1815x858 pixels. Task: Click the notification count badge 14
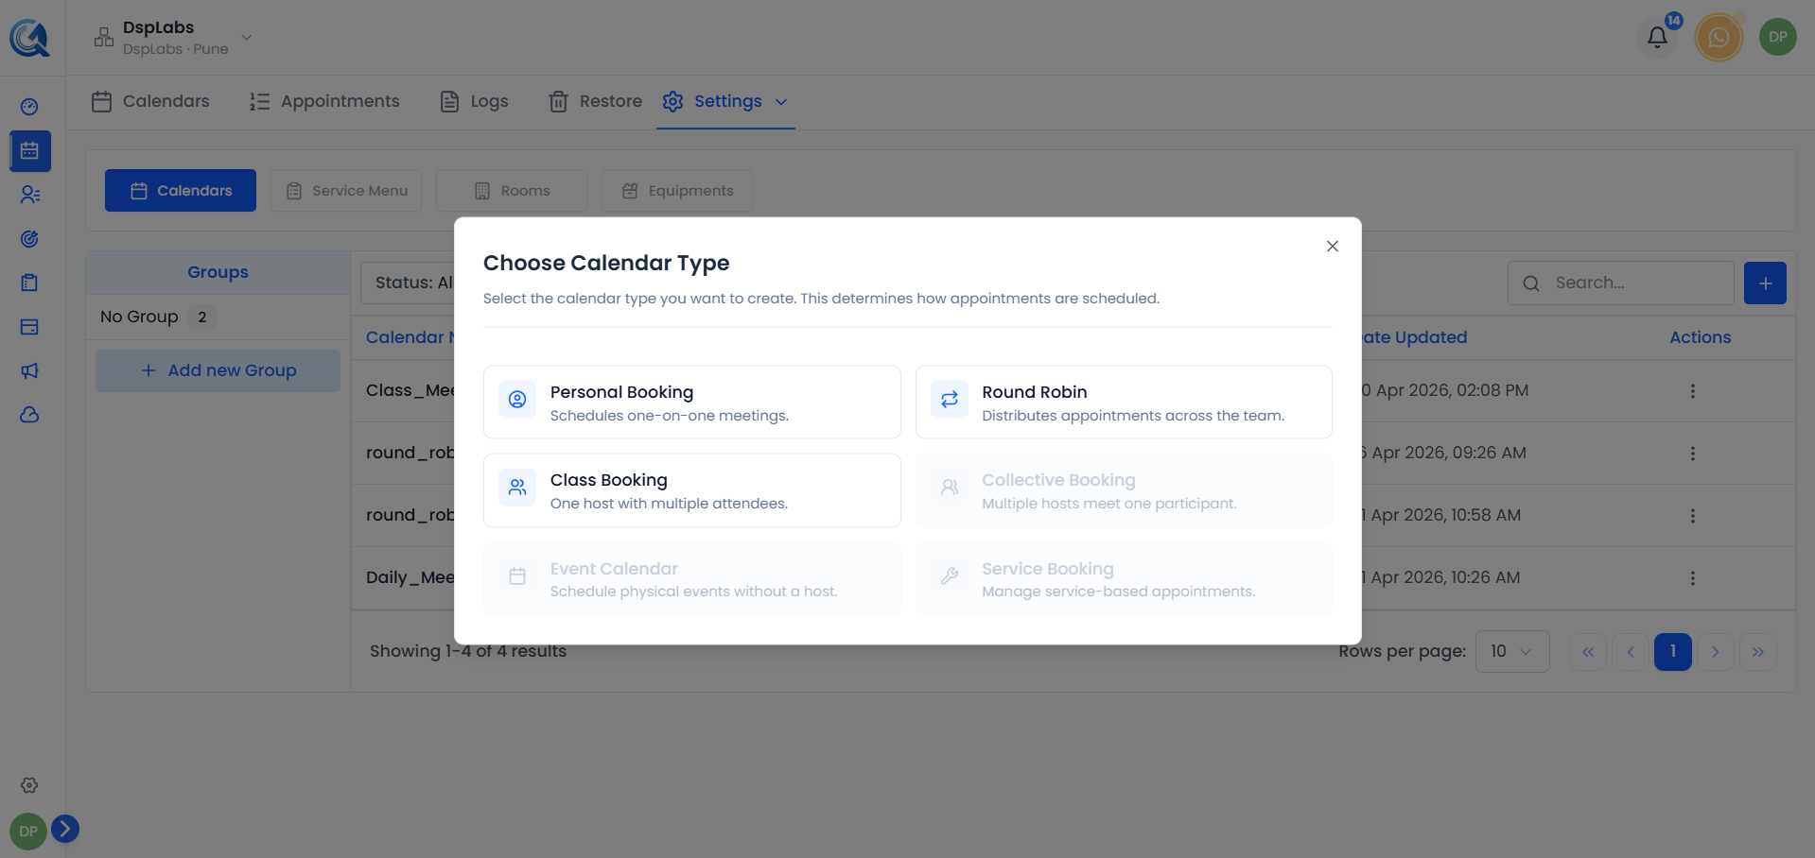[x=1674, y=21]
